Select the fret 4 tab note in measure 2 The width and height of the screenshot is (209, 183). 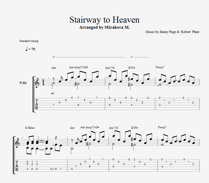pyautogui.click(x=132, y=105)
